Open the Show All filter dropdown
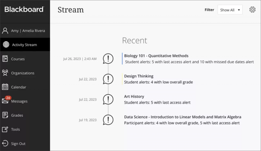Viewport: 261px width, 151px height. point(230,10)
